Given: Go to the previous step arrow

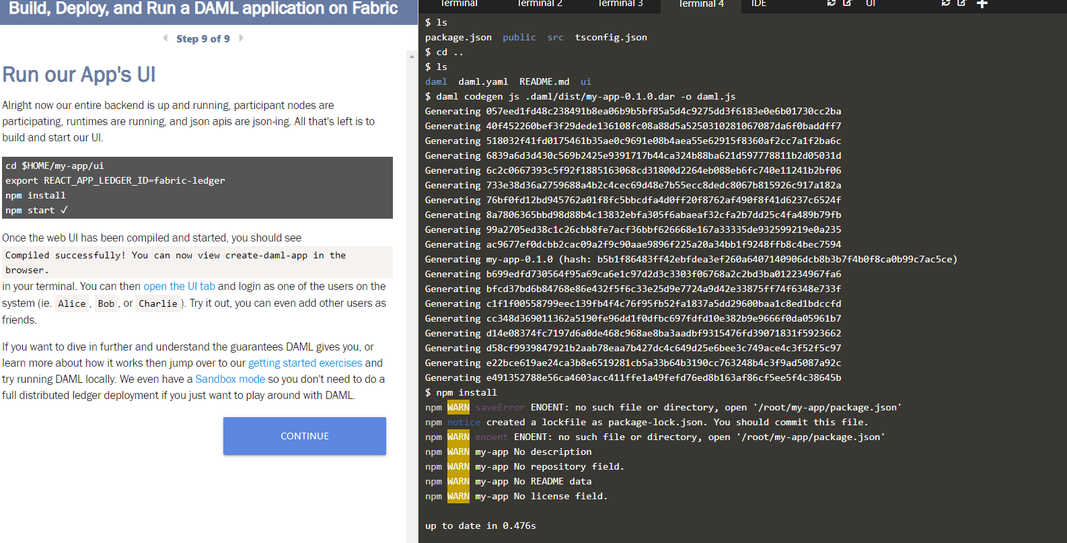Looking at the screenshot, I should [x=165, y=38].
